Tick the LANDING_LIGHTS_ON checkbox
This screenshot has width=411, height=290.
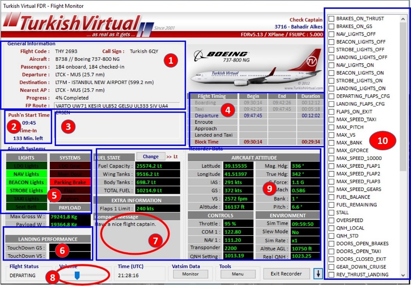(x=332, y=88)
